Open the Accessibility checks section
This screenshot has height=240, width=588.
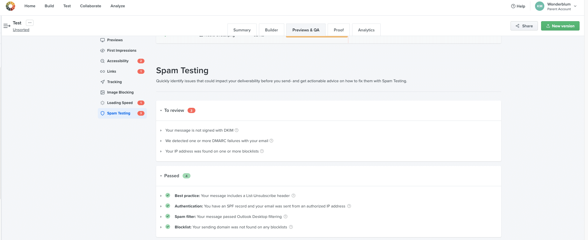(x=118, y=61)
